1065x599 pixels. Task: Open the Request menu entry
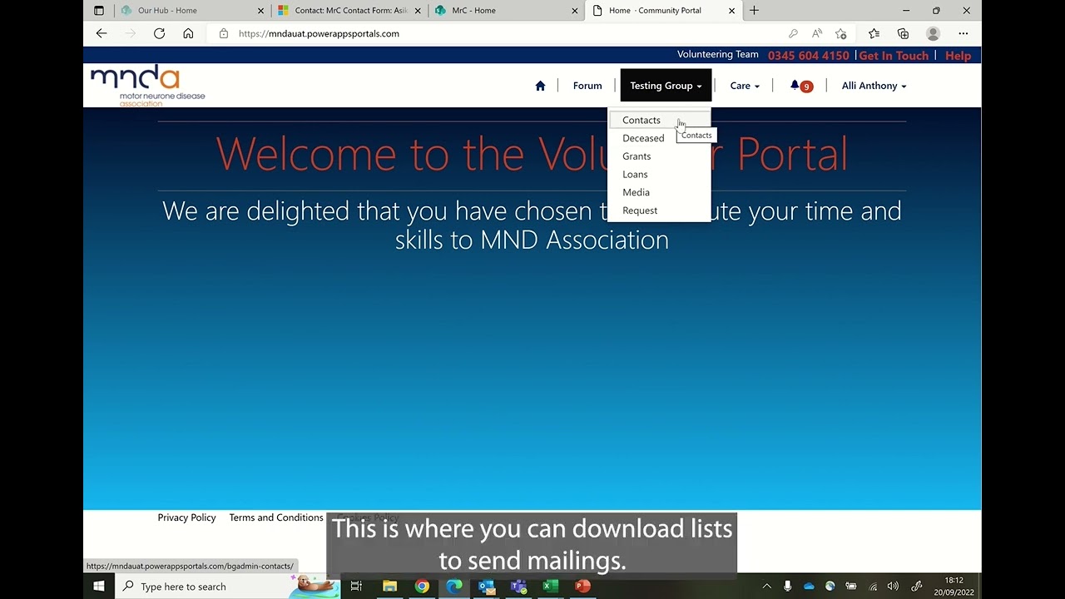[x=640, y=210]
